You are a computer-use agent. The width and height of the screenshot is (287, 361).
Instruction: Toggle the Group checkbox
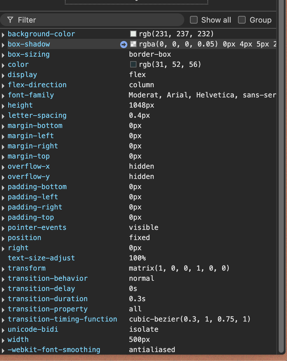tap(242, 20)
